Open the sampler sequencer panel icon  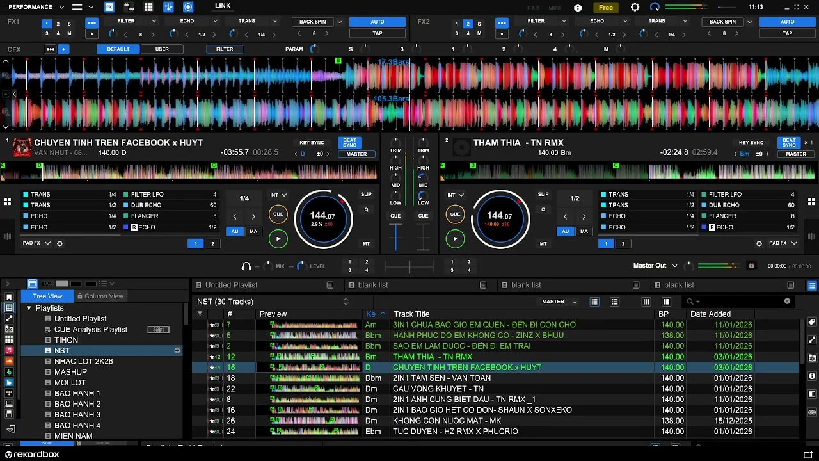coord(129,7)
